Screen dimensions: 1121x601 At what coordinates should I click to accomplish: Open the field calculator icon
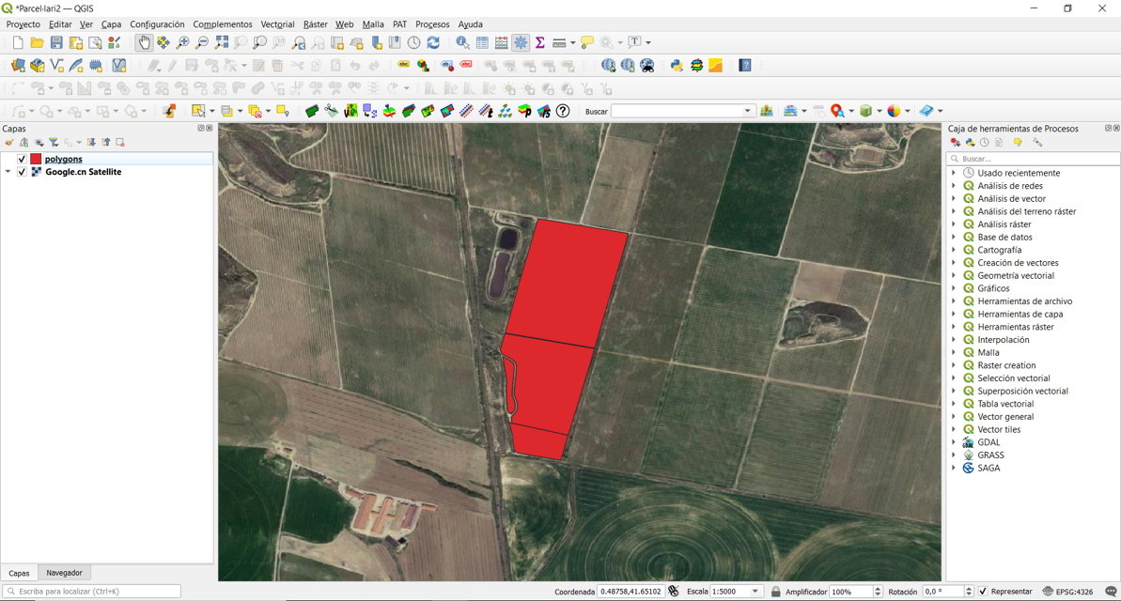coord(502,43)
